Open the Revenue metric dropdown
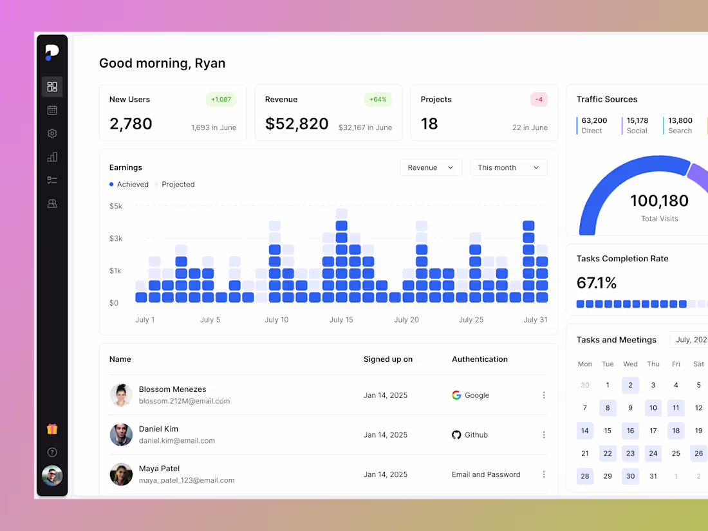The width and height of the screenshot is (708, 531). pos(431,167)
